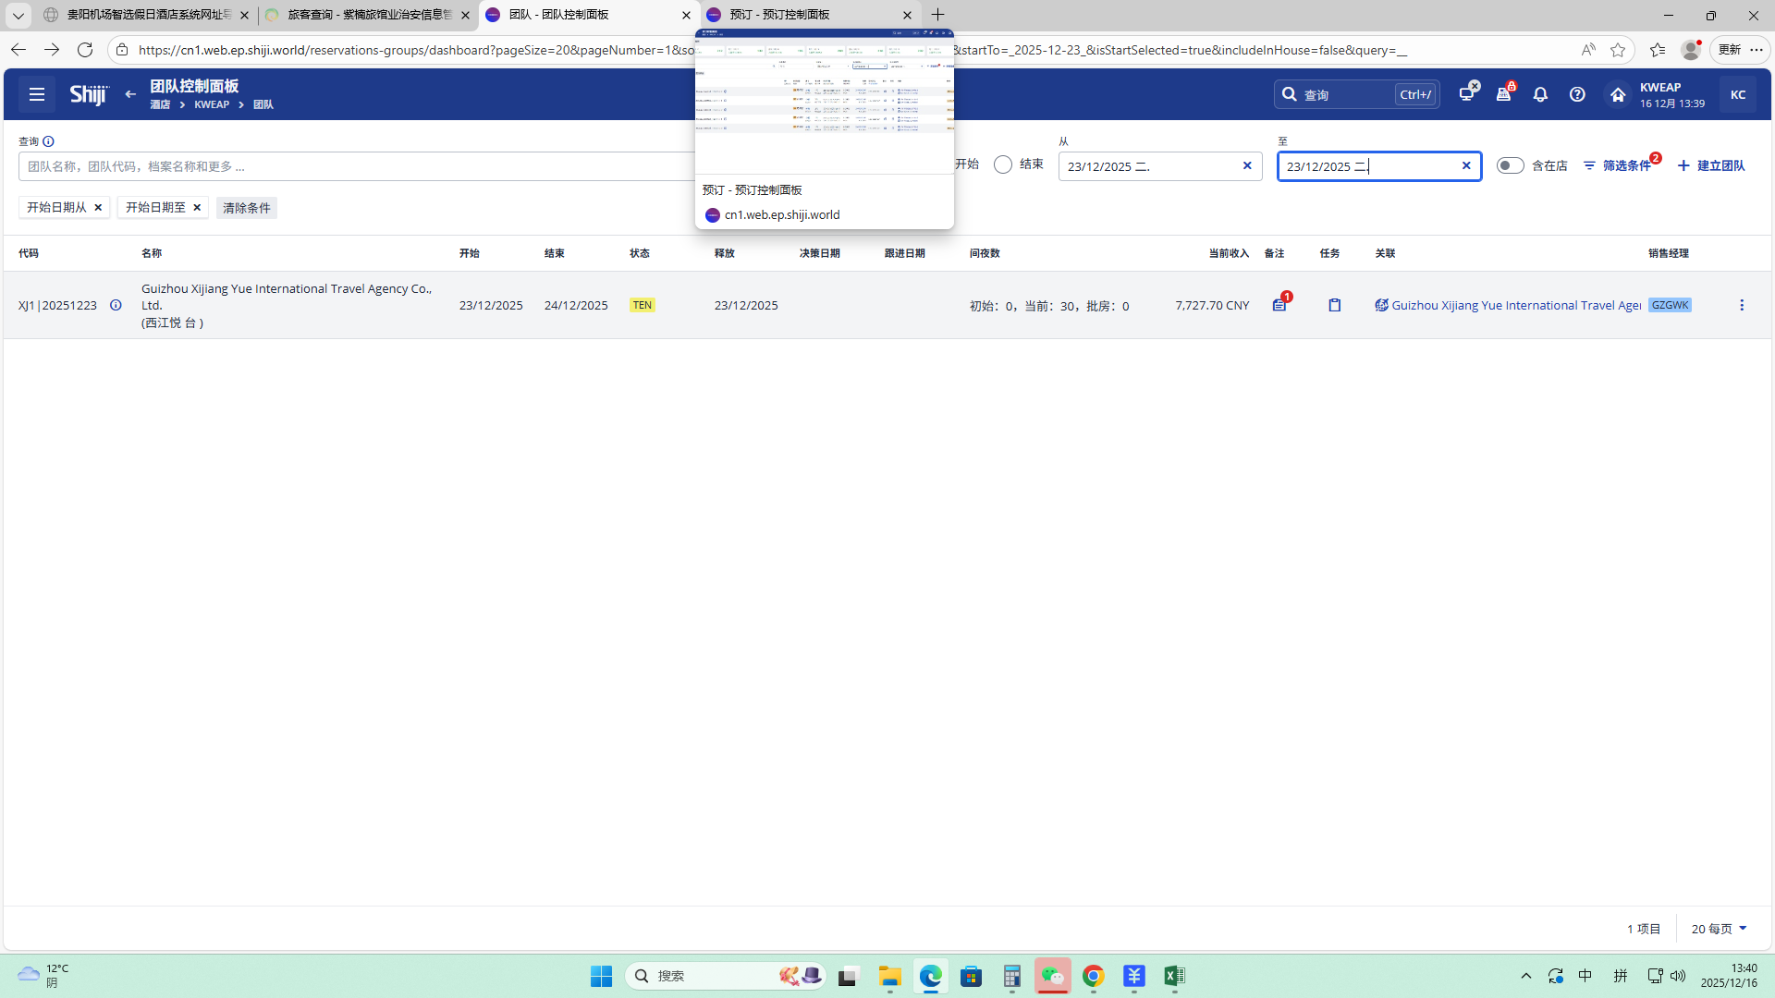1775x998 pixels.
Task: Click the 建立团队 button
Action: [x=1711, y=165]
